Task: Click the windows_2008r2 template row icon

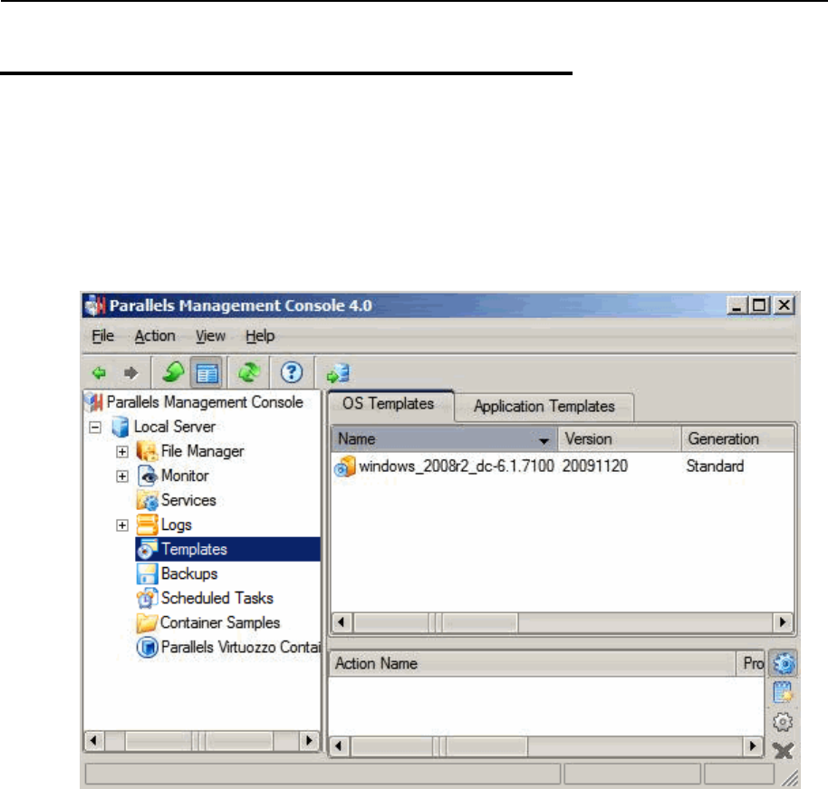Action: click(345, 467)
